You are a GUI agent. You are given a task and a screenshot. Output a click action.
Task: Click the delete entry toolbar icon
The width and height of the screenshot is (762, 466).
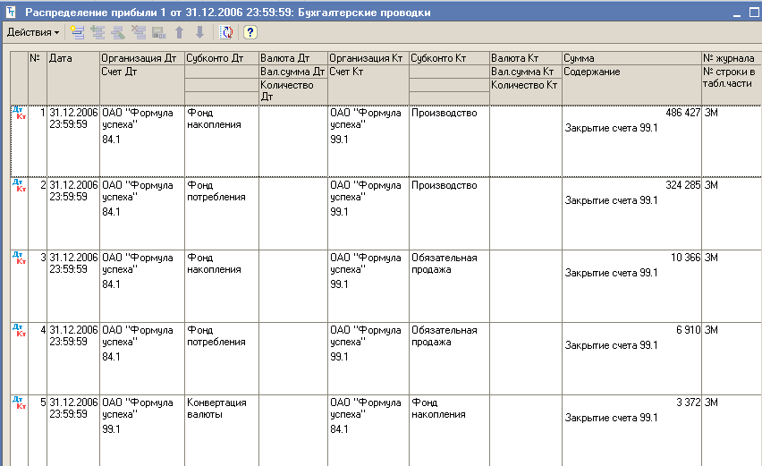click(x=138, y=32)
